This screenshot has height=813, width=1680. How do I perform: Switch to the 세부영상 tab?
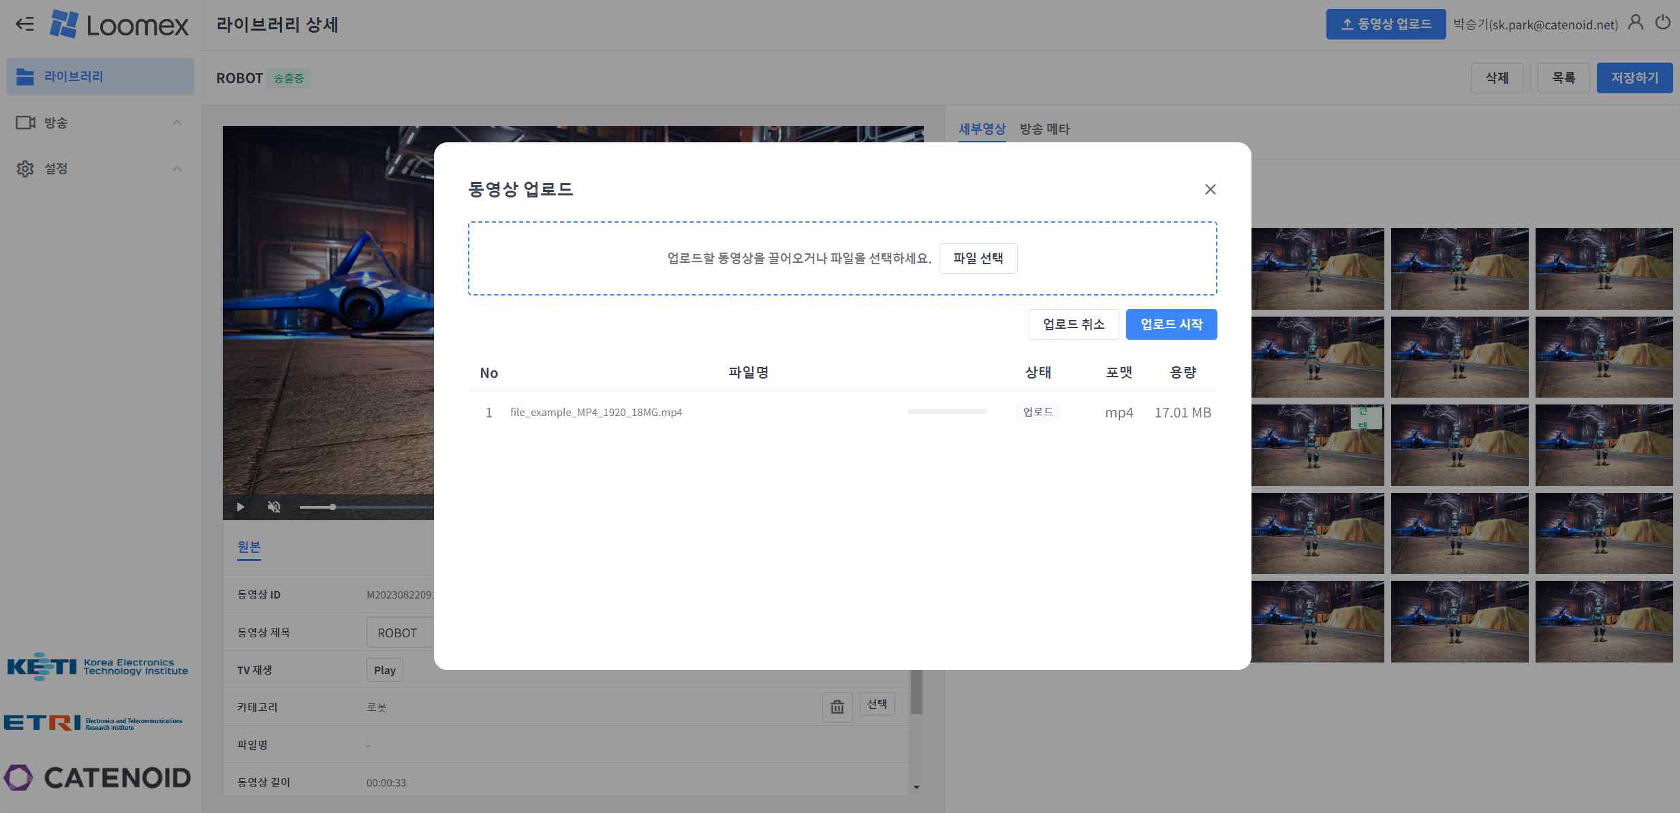[982, 129]
